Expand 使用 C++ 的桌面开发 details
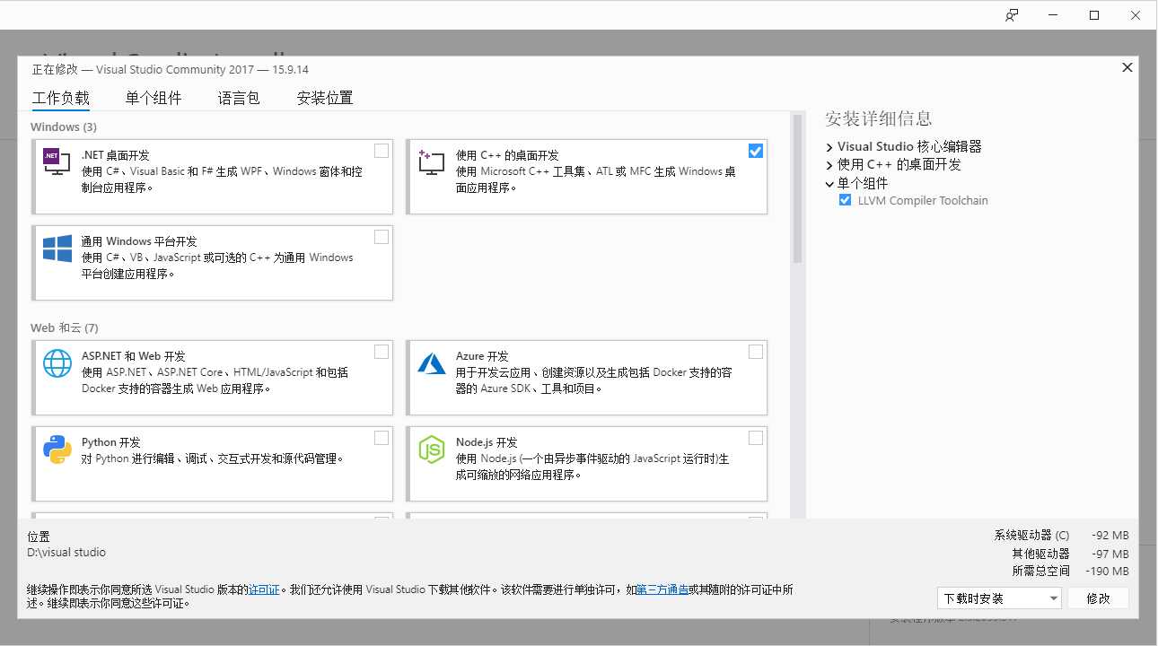 point(829,165)
